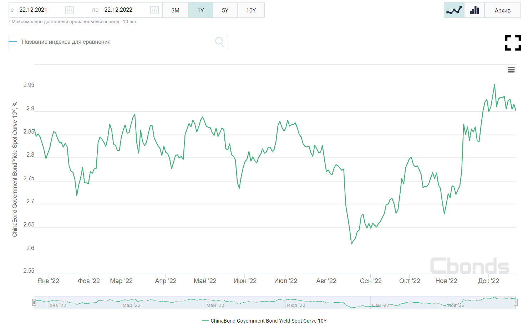Click the 2.6 y-axis value
Screen dimensions: 528x324
click(x=31, y=248)
